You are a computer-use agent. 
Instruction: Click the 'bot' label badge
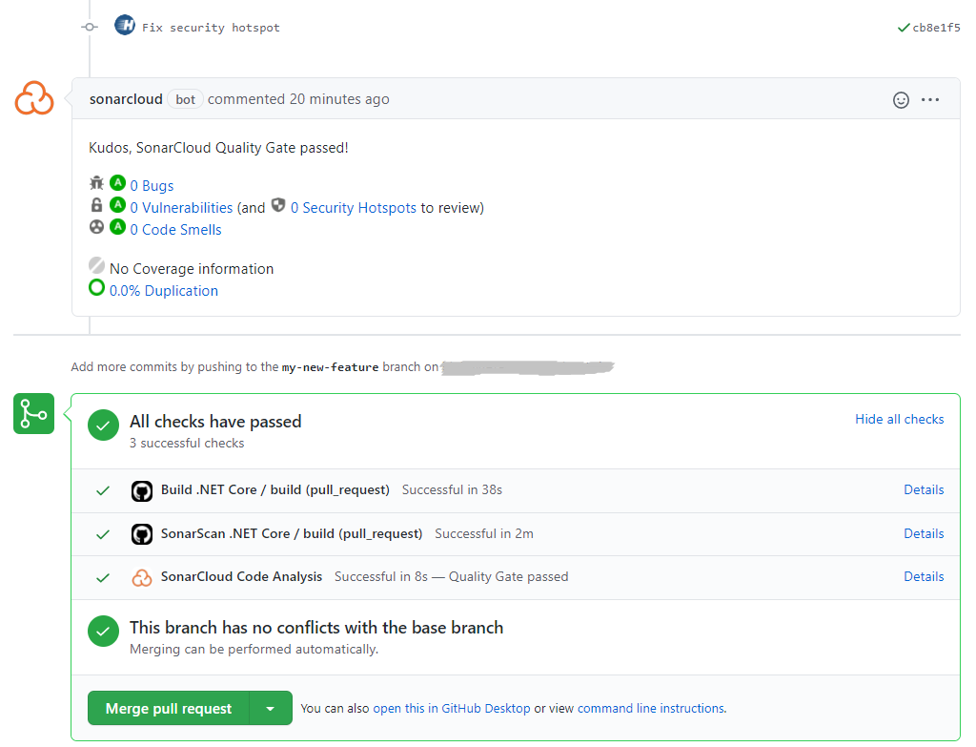click(185, 99)
